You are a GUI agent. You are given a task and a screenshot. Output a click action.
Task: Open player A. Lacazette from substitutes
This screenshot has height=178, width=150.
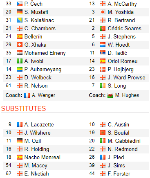coord(39,124)
